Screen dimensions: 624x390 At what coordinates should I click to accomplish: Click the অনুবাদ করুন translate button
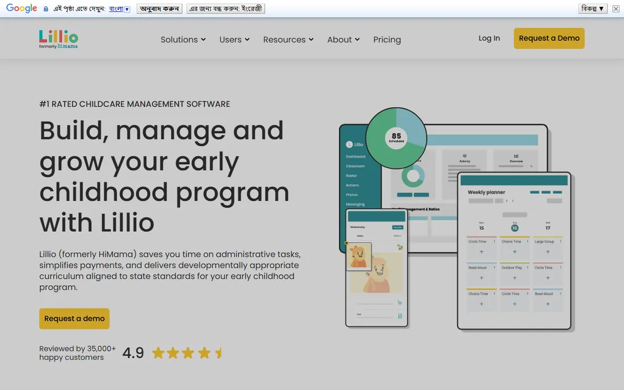click(159, 9)
